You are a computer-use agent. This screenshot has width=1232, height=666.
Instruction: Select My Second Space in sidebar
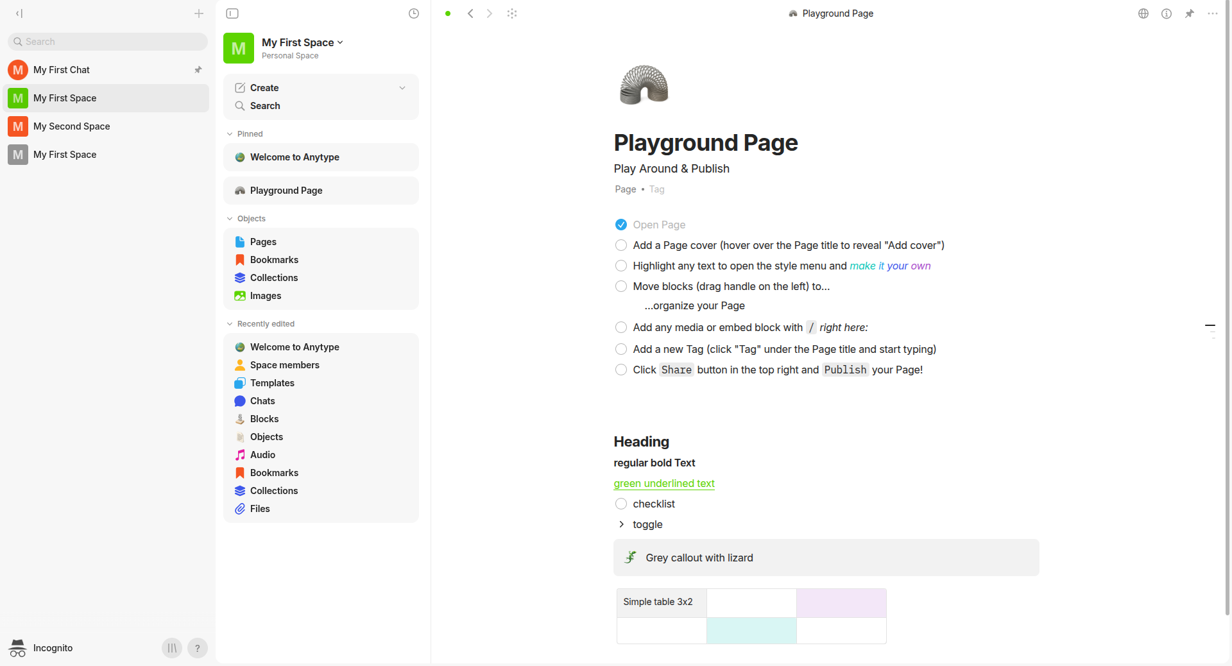71,126
